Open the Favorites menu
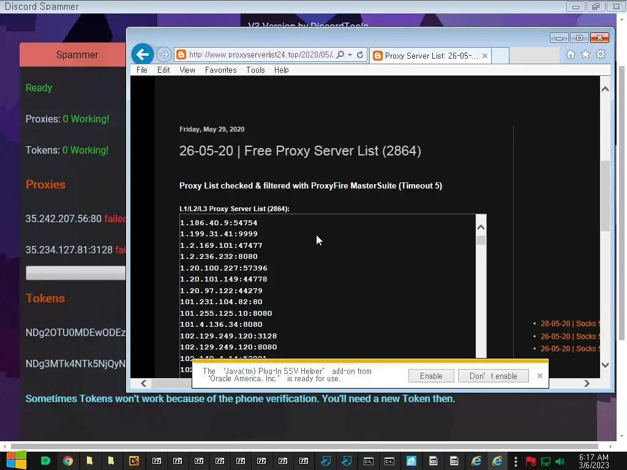Viewport: 627px width, 470px height. (x=220, y=70)
